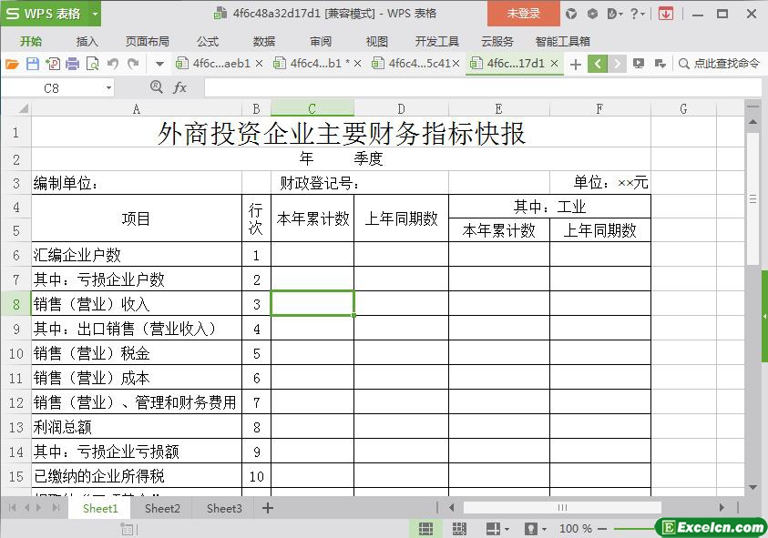Open the reading mode crosshair dropdown

[507, 529]
